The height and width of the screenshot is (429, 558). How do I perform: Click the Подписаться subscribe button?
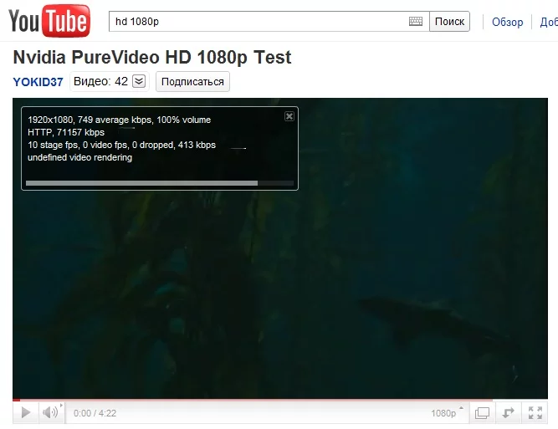click(x=192, y=81)
